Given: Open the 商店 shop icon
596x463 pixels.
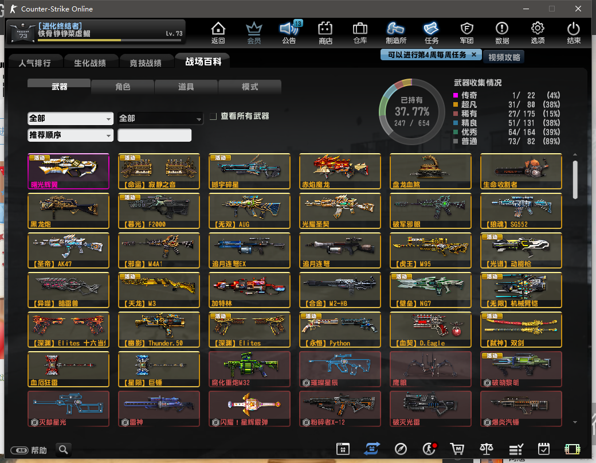Looking at the screenshot, I should click(x=326, y=33).
